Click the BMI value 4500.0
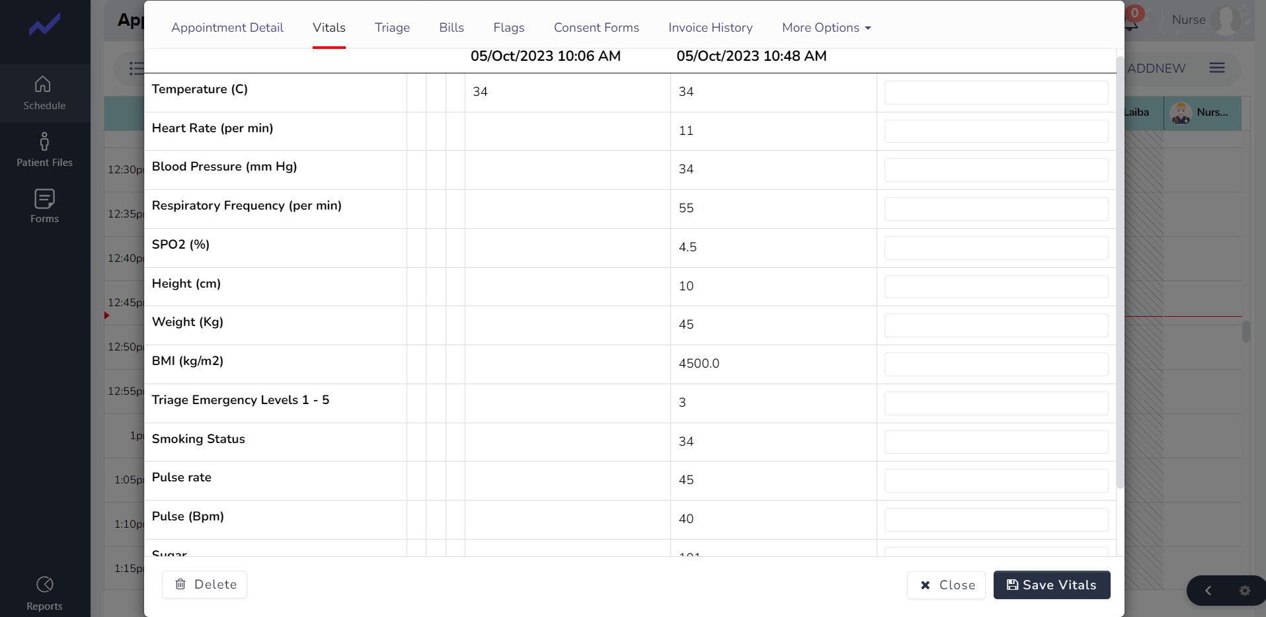The height and width of the screenshot is (617, 1266). point(699,364)
